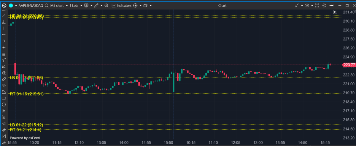Click the window layout icon
356x146 pixels.
(x=145, y=5)
